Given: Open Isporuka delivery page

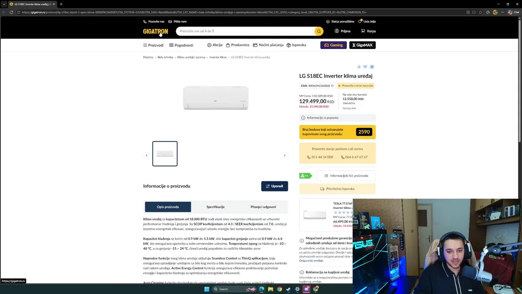Looking at the screenshot, I should click(x=296, y=45).
